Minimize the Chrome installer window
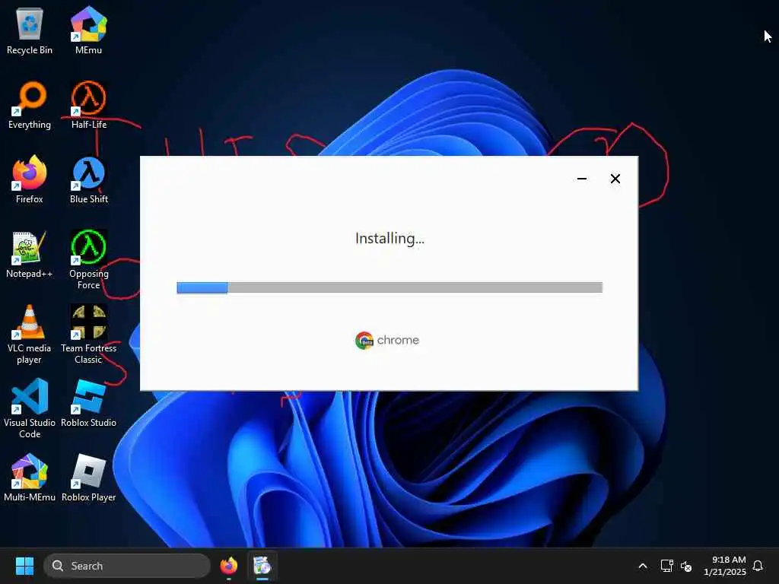The width and height of the screenshot is (779, 584). tap(582, 179)
